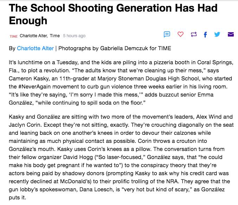The image size is (238, 205).
Task: Click "Coral Springs" in the opening sentence
Action: coord(215,62)
